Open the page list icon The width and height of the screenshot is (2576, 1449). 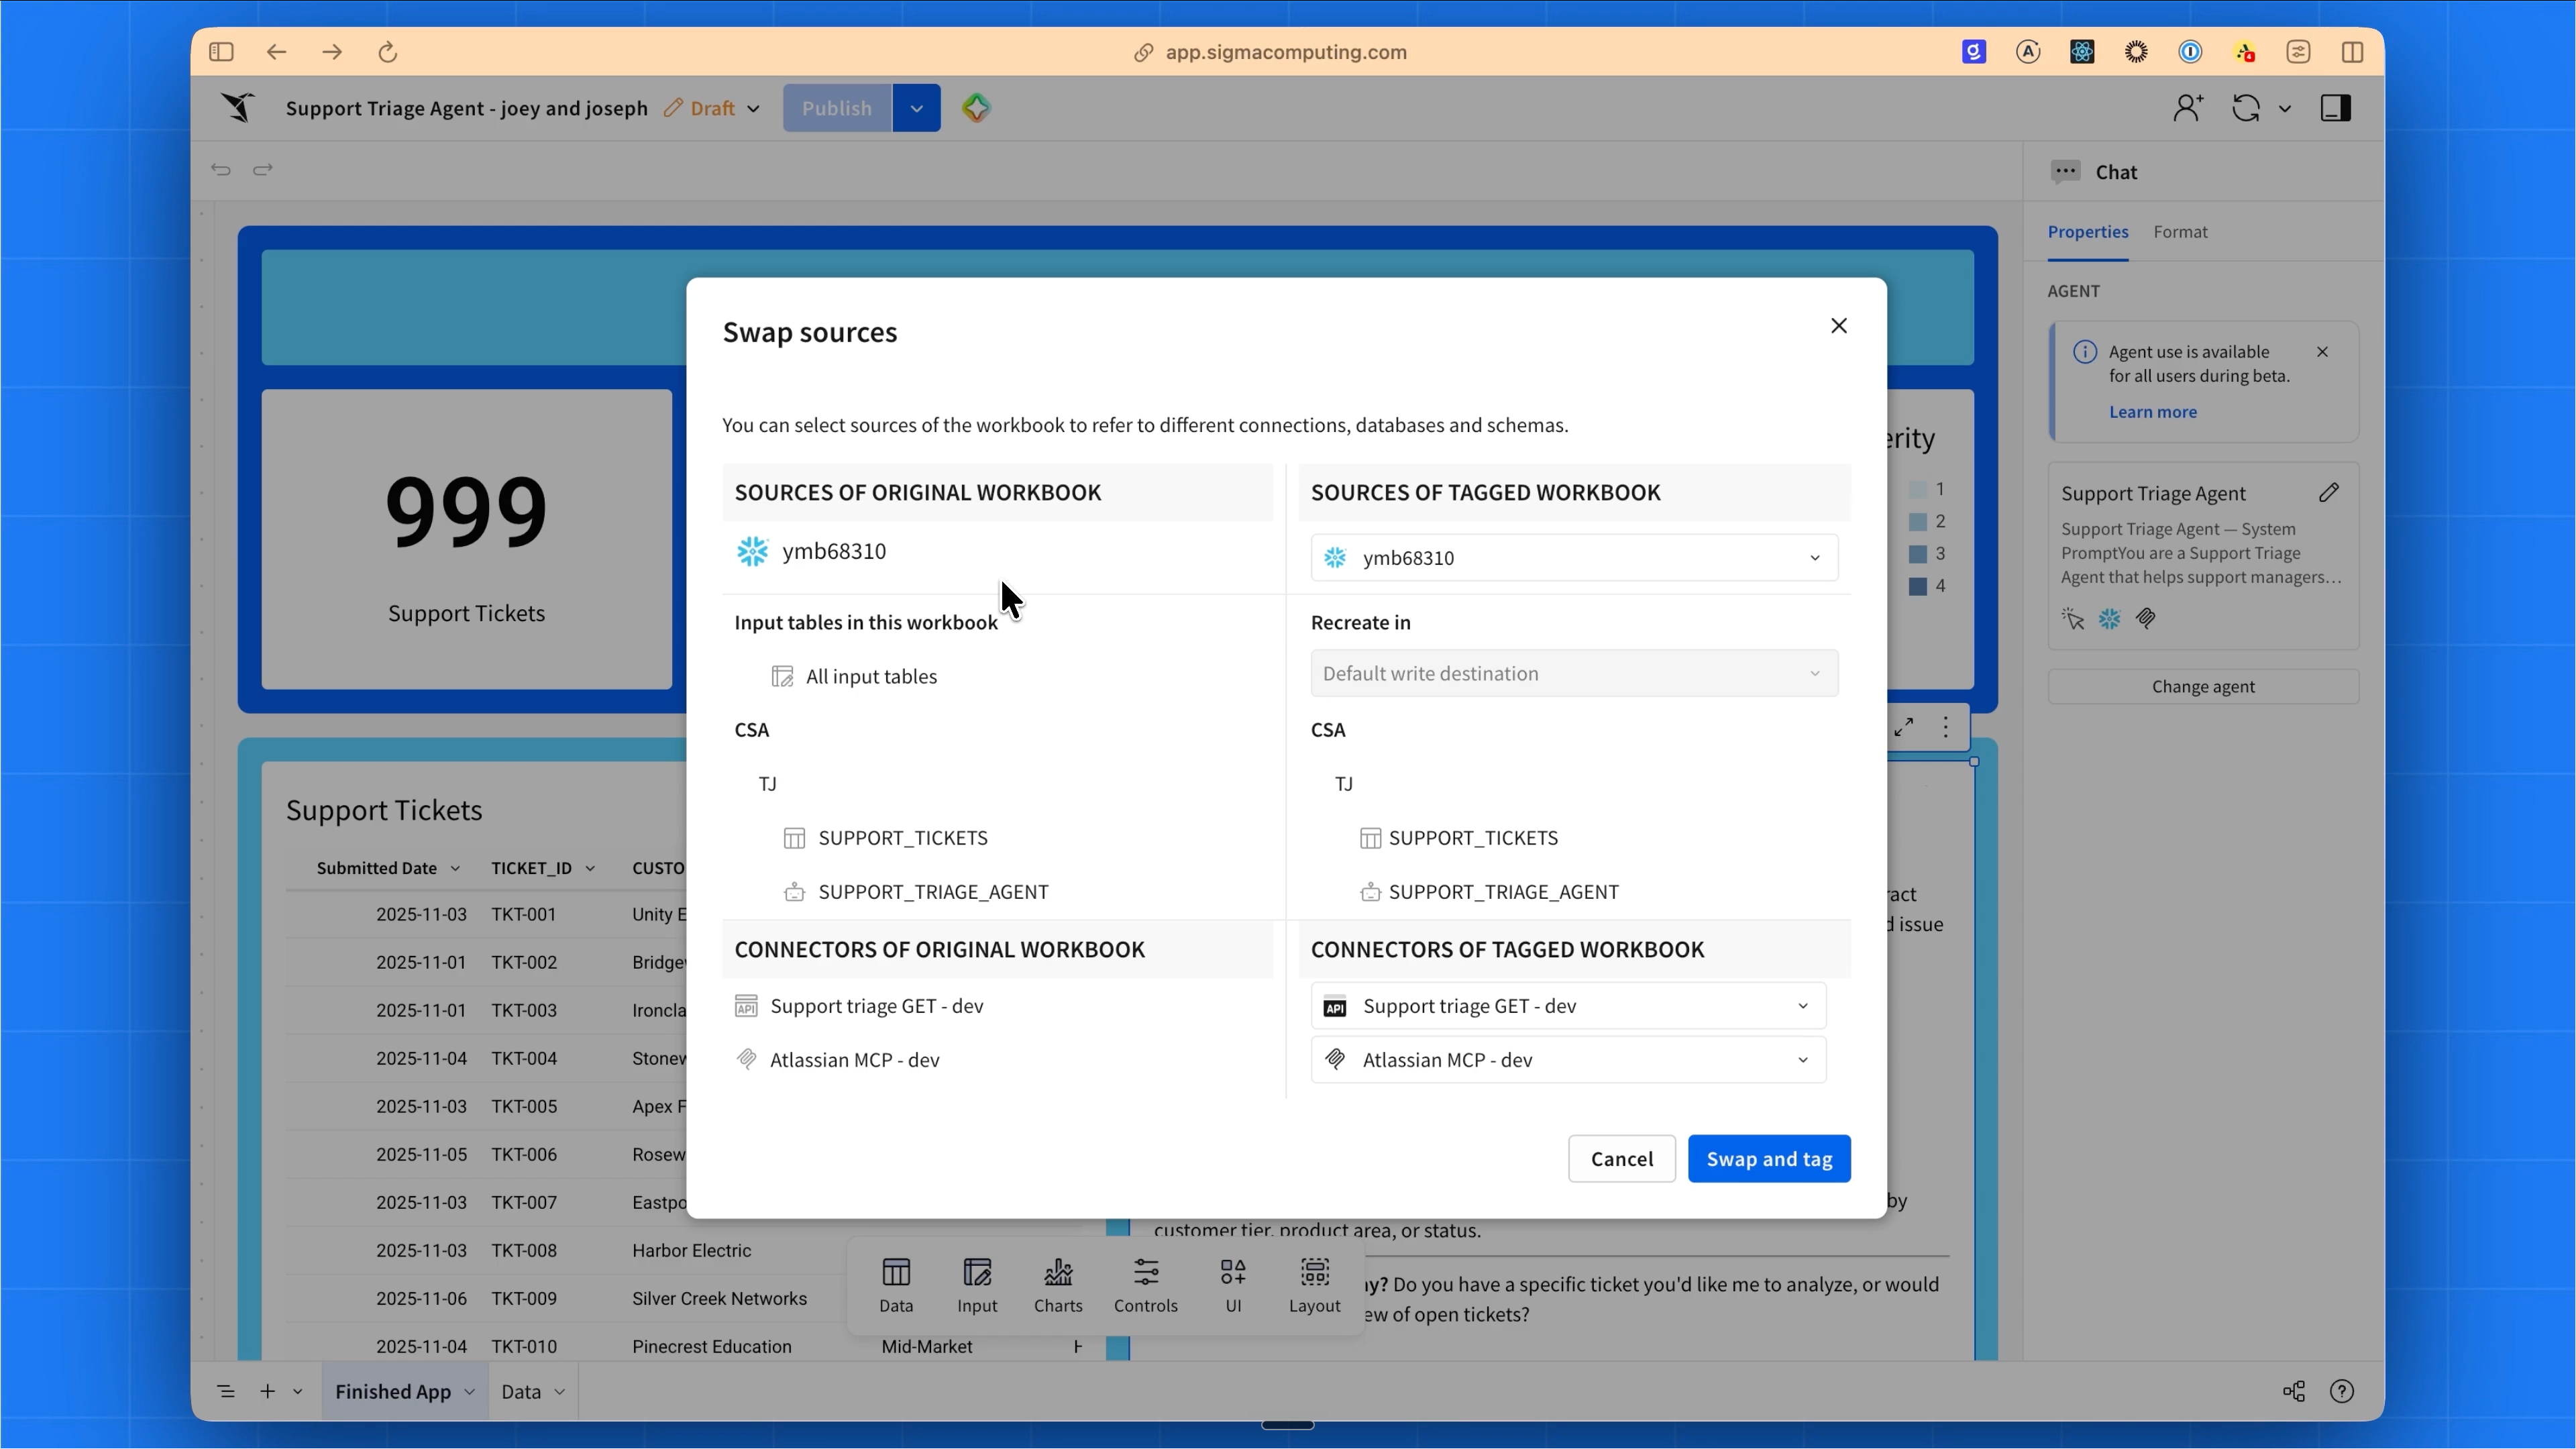click(x=226, y=1392)
